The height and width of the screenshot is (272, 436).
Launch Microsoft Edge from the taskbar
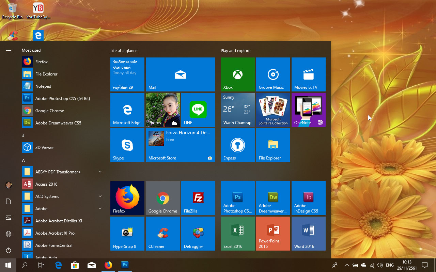tap(58, 265)
